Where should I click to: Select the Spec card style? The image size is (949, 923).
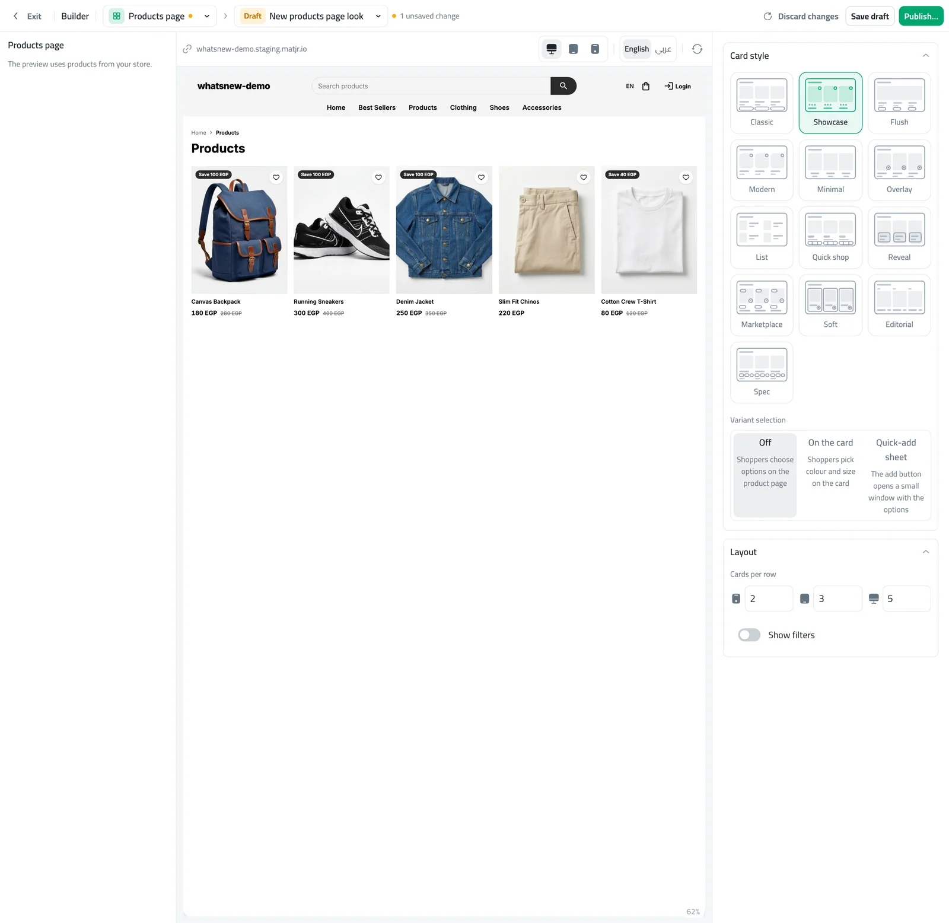point(762,373)
